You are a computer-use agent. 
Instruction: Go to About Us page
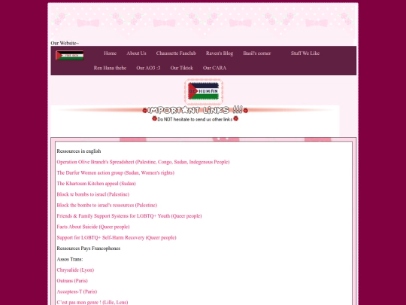point(136,53)
